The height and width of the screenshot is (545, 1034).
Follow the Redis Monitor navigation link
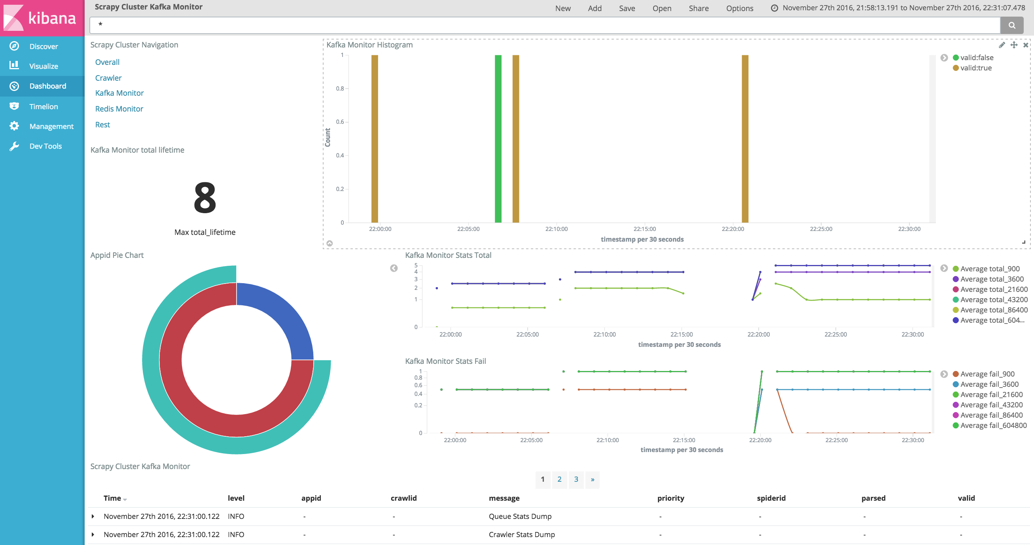[119, 109]
